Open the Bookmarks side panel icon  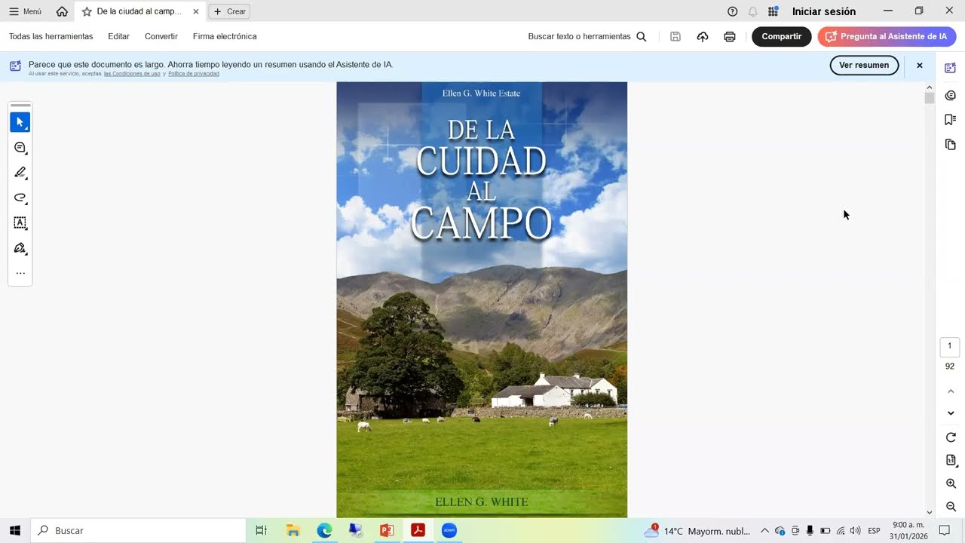pyautogui.click(x=950, y=119)
